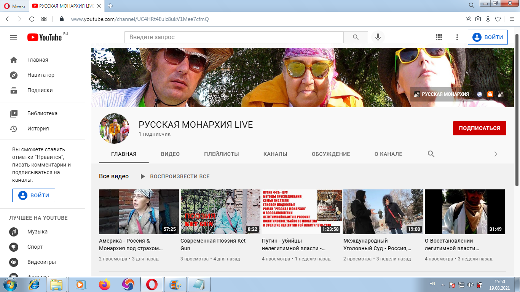Image resolution: width=520 pixels, height=292 pixels.
Task: Click the search magnifier button
Action: (x=356, y=37)
